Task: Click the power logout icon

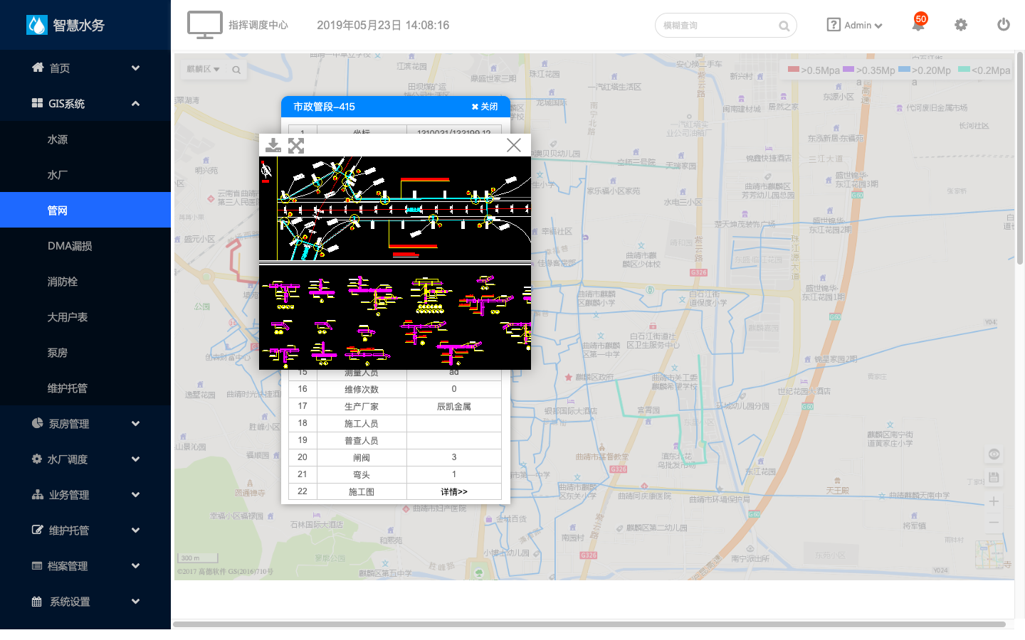Action: [x=1004, y=25]
